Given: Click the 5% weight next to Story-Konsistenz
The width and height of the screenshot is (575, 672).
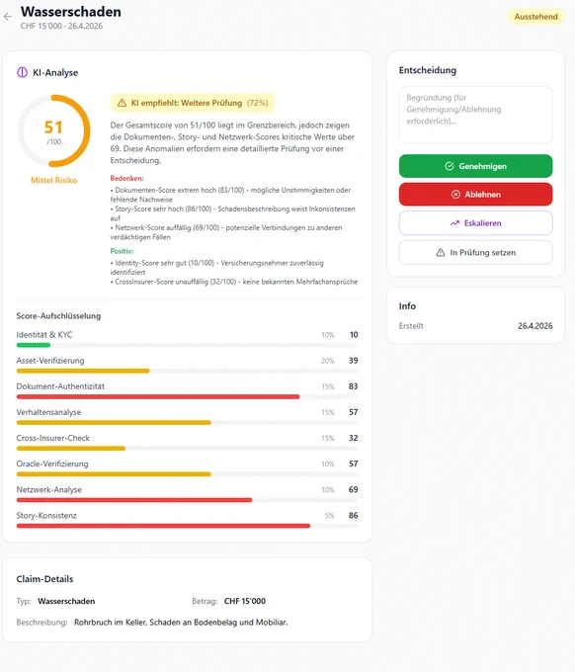Looking at the screenshot, I should coord(330,516).
